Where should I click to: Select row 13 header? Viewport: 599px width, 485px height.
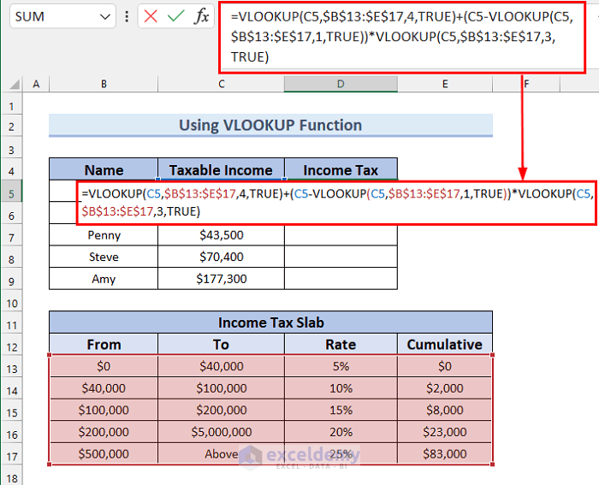[11, 369]
